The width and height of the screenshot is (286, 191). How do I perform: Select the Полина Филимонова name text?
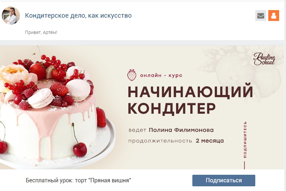[181, 130]
